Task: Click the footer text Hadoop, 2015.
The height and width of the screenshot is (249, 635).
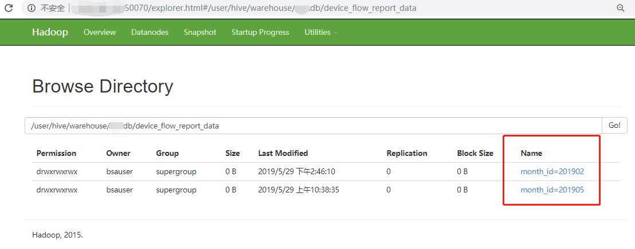Action: (x=57, y=235)
